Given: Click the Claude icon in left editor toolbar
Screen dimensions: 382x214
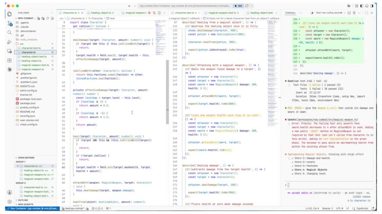Looking at the screenshot, I should (149, 13).
